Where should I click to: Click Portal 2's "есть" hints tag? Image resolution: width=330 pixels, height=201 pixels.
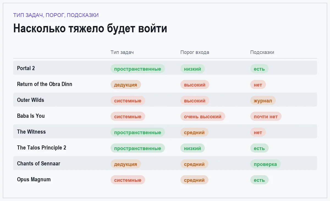click(x=259, y=69)
